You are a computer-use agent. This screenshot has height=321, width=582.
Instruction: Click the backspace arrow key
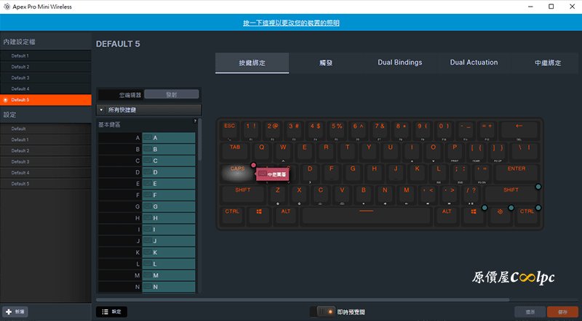pyautogui.click(x=519, y=126)
